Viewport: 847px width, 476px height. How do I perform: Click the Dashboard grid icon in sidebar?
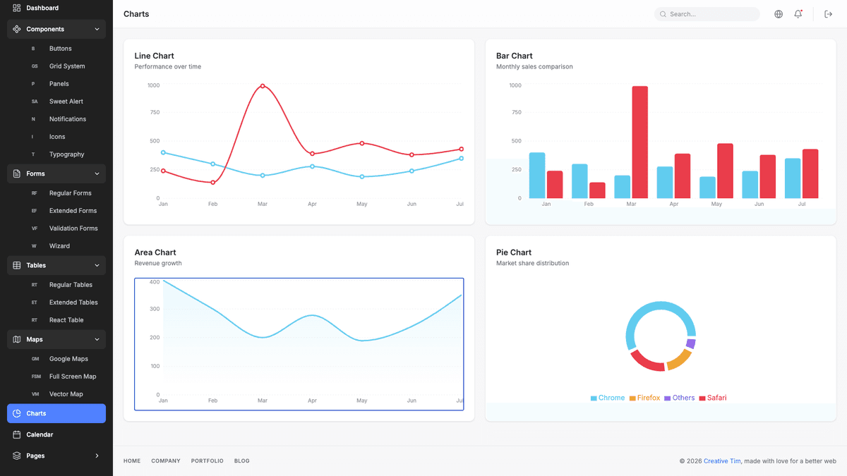(16, 8)
